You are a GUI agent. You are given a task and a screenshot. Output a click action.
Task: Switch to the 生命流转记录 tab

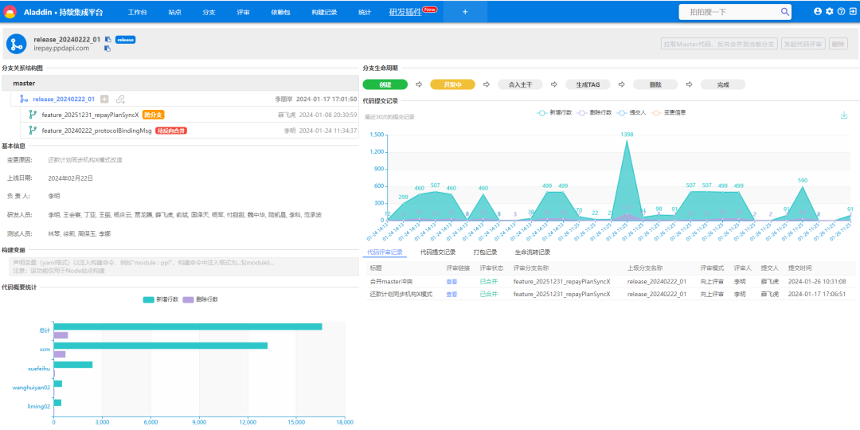coord(533,252)
